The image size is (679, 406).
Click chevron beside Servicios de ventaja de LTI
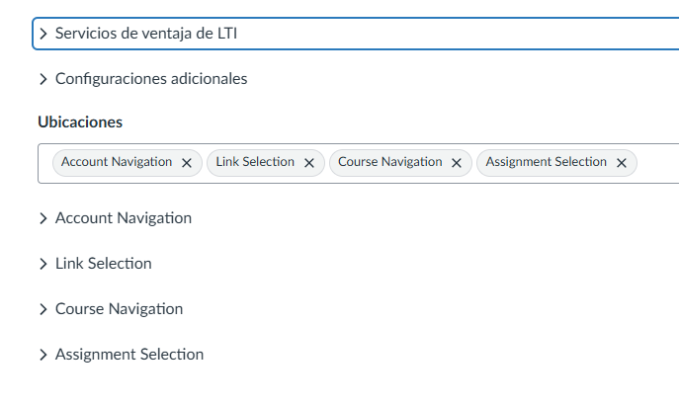[43, 34]
